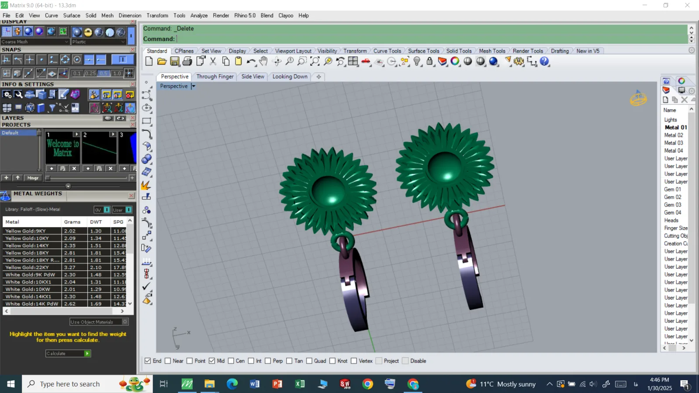Switch to Looking Down viewport tab
Screen dimensions: 699x393
tap(290, 76)
